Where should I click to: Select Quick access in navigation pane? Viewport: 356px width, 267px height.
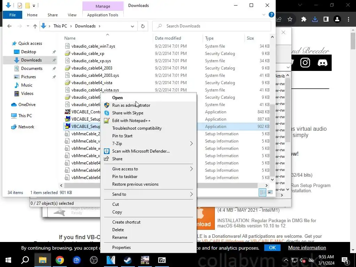[x=30, y=43]
